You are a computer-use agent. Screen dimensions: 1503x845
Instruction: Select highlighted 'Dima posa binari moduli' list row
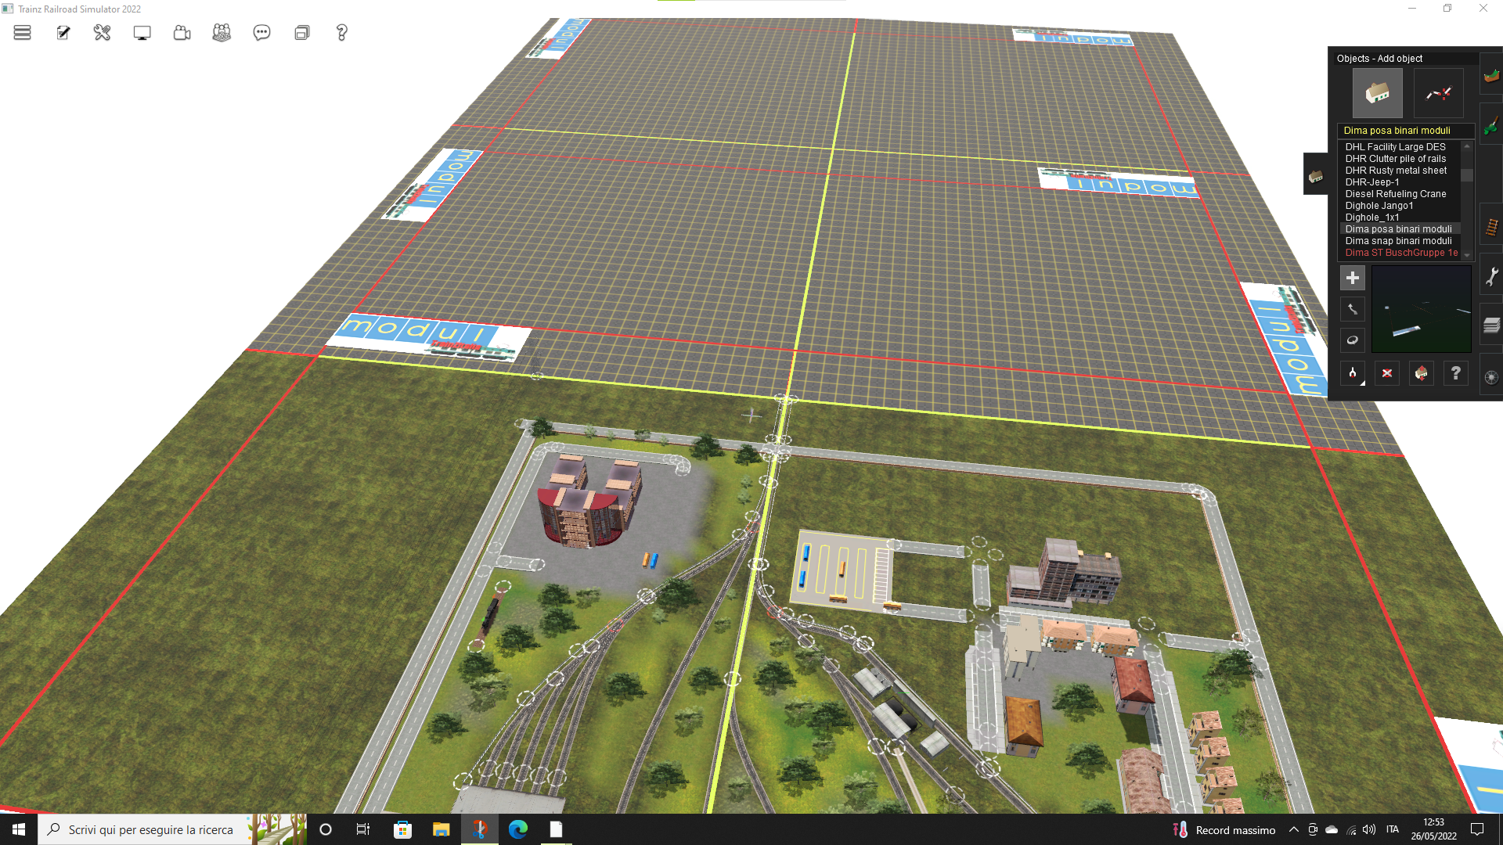(1400, 229)
